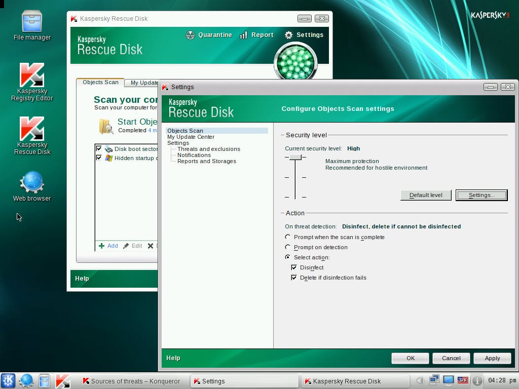Click the Start Objects Scan link text
The height and width of the screenshot is (389, 519).
click(137, 122)
